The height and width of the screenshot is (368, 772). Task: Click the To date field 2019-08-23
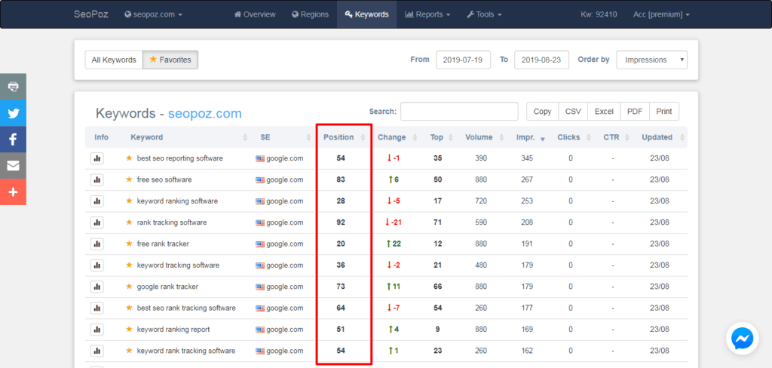tap(541, 60)
